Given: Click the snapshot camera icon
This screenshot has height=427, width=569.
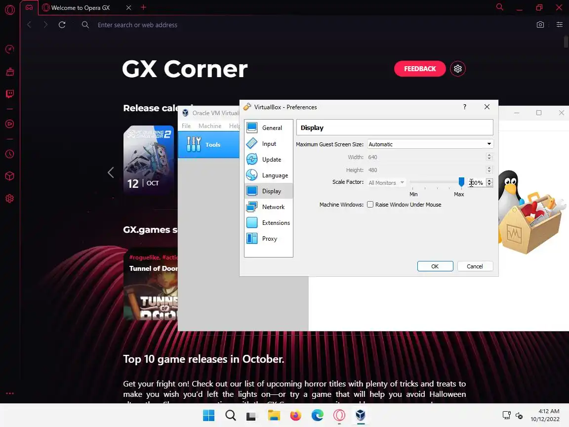Looking at the screenshot, I should coord(540,25).
